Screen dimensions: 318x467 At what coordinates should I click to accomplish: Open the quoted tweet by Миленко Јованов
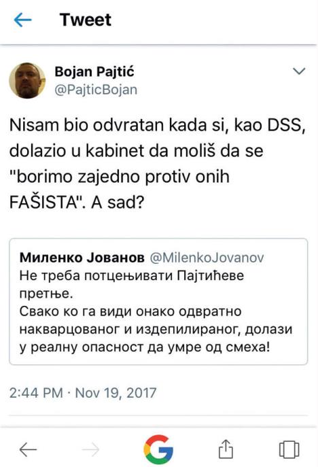tap(158, 301)
